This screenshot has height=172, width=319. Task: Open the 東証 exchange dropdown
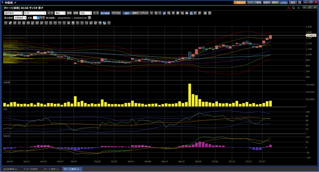click(x=60, y=13)
